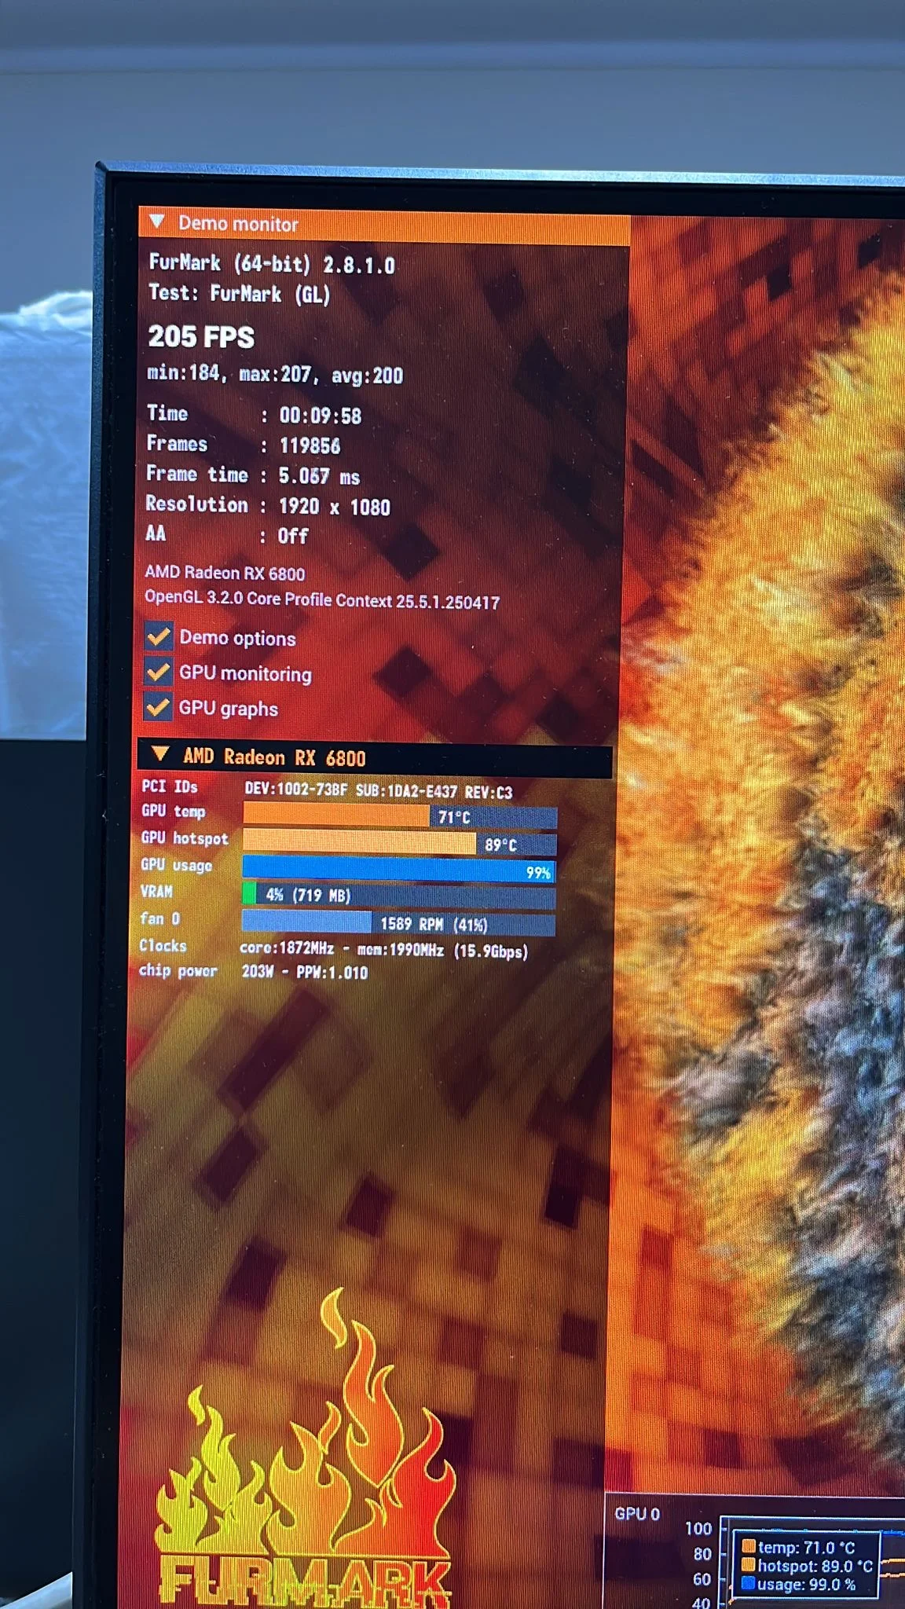Collapse the AMD Radeon RX 6800 section triangle
The image size is (905, 1609).
coord(159,754)
